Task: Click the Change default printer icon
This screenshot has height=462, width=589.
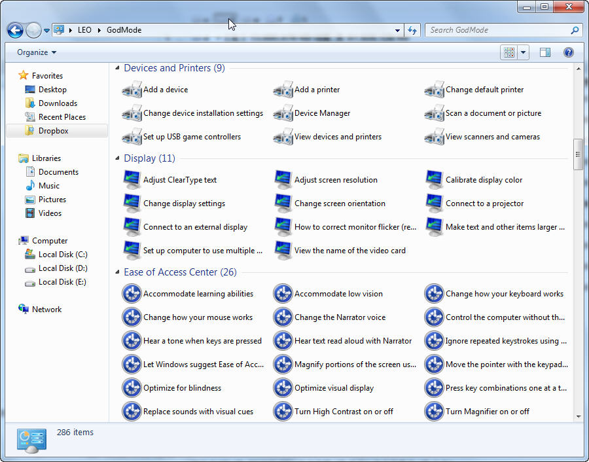Action: click(435, 90)
